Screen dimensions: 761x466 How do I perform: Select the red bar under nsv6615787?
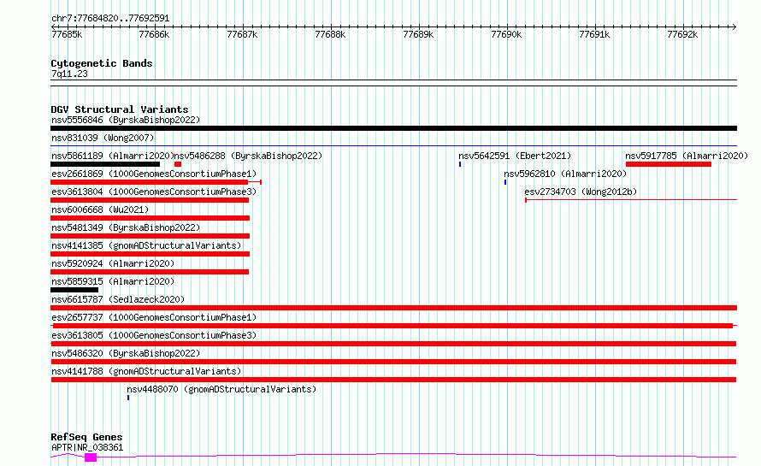(393, 308)
